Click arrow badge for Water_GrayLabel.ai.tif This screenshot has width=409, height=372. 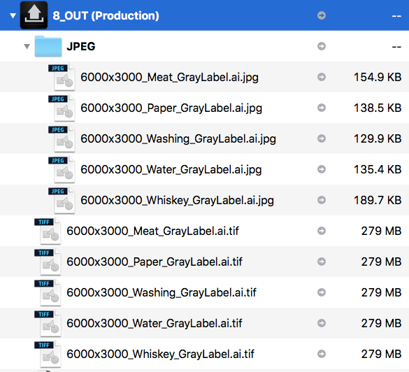coord(322,323)
